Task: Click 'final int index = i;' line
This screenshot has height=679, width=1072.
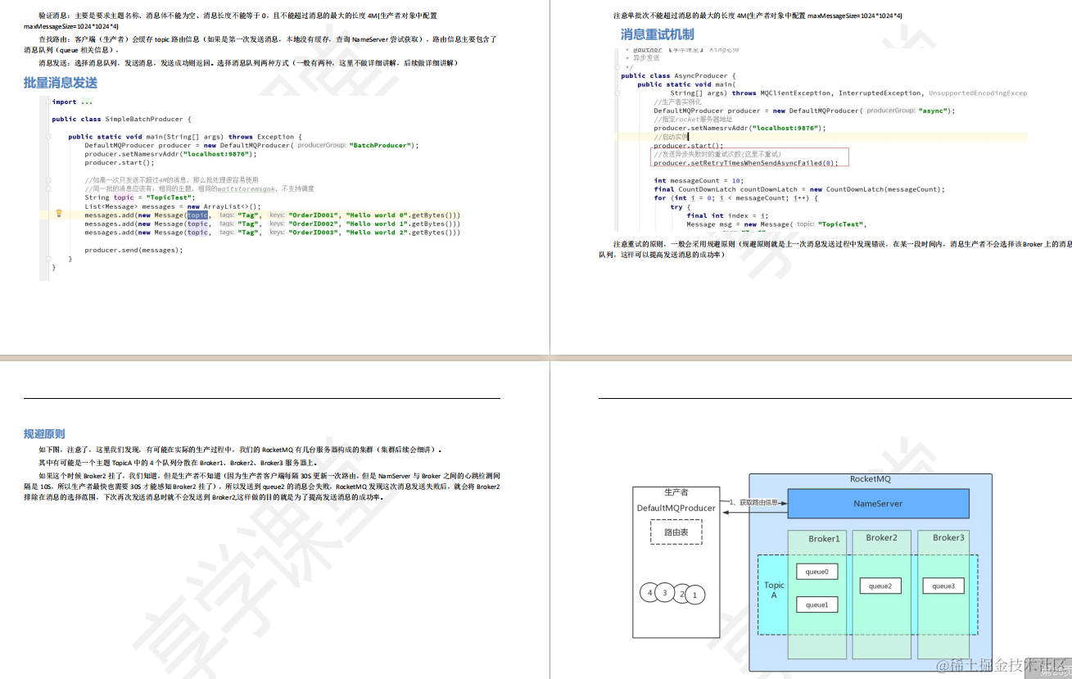Action: click(x=727, y=215)
